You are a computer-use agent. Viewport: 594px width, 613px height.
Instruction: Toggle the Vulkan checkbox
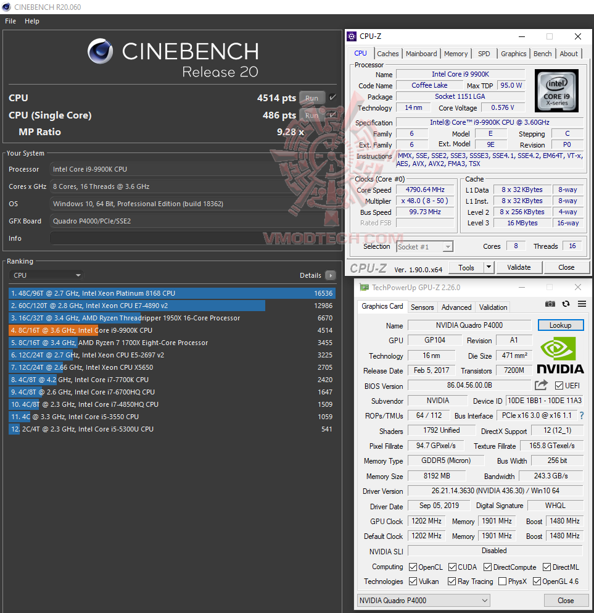pyautogui.click(x=413, y=582)
